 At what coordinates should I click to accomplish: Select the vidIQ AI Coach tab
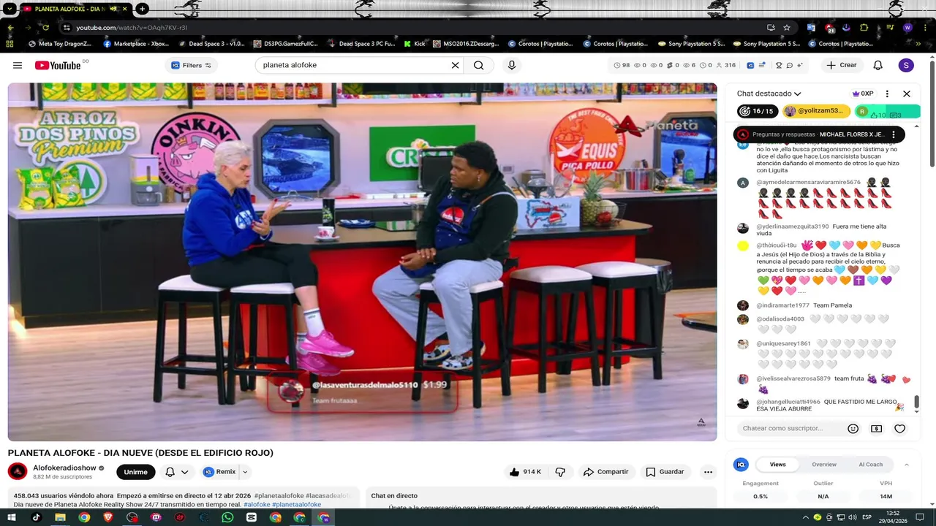coord(870,465)
